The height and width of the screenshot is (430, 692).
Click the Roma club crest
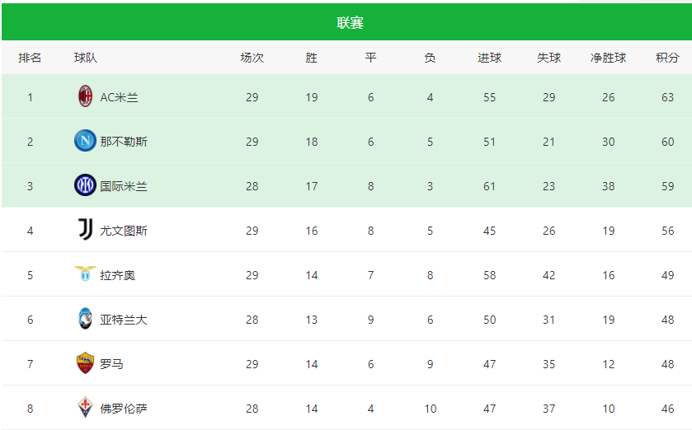click(85, 363)
